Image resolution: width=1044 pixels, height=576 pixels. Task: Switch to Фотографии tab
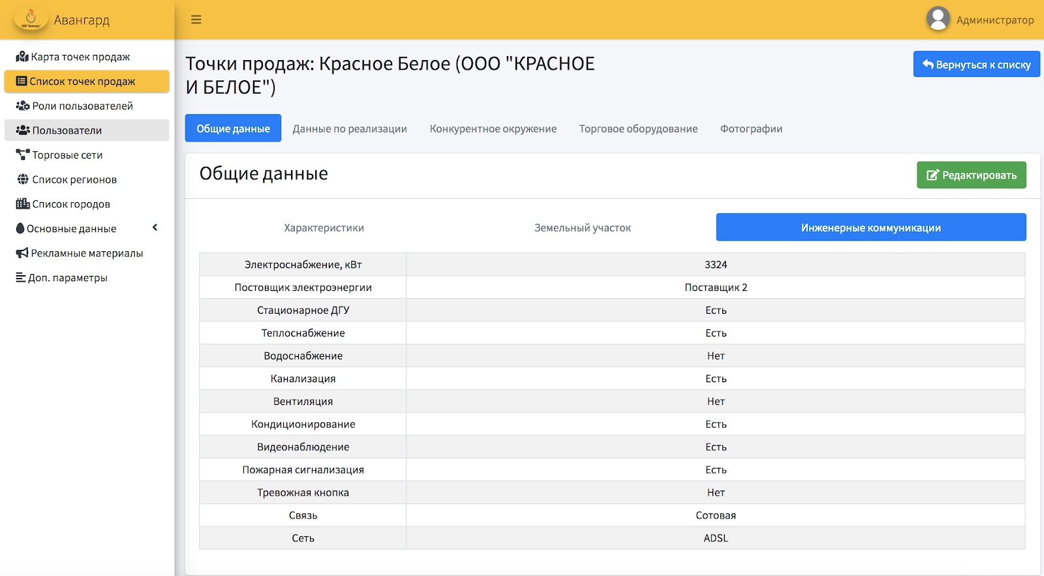point(751,129)
